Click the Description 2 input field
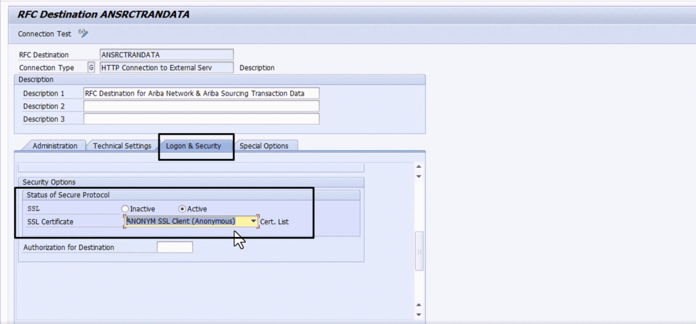The image size is (696, 324). click(201, 106)
